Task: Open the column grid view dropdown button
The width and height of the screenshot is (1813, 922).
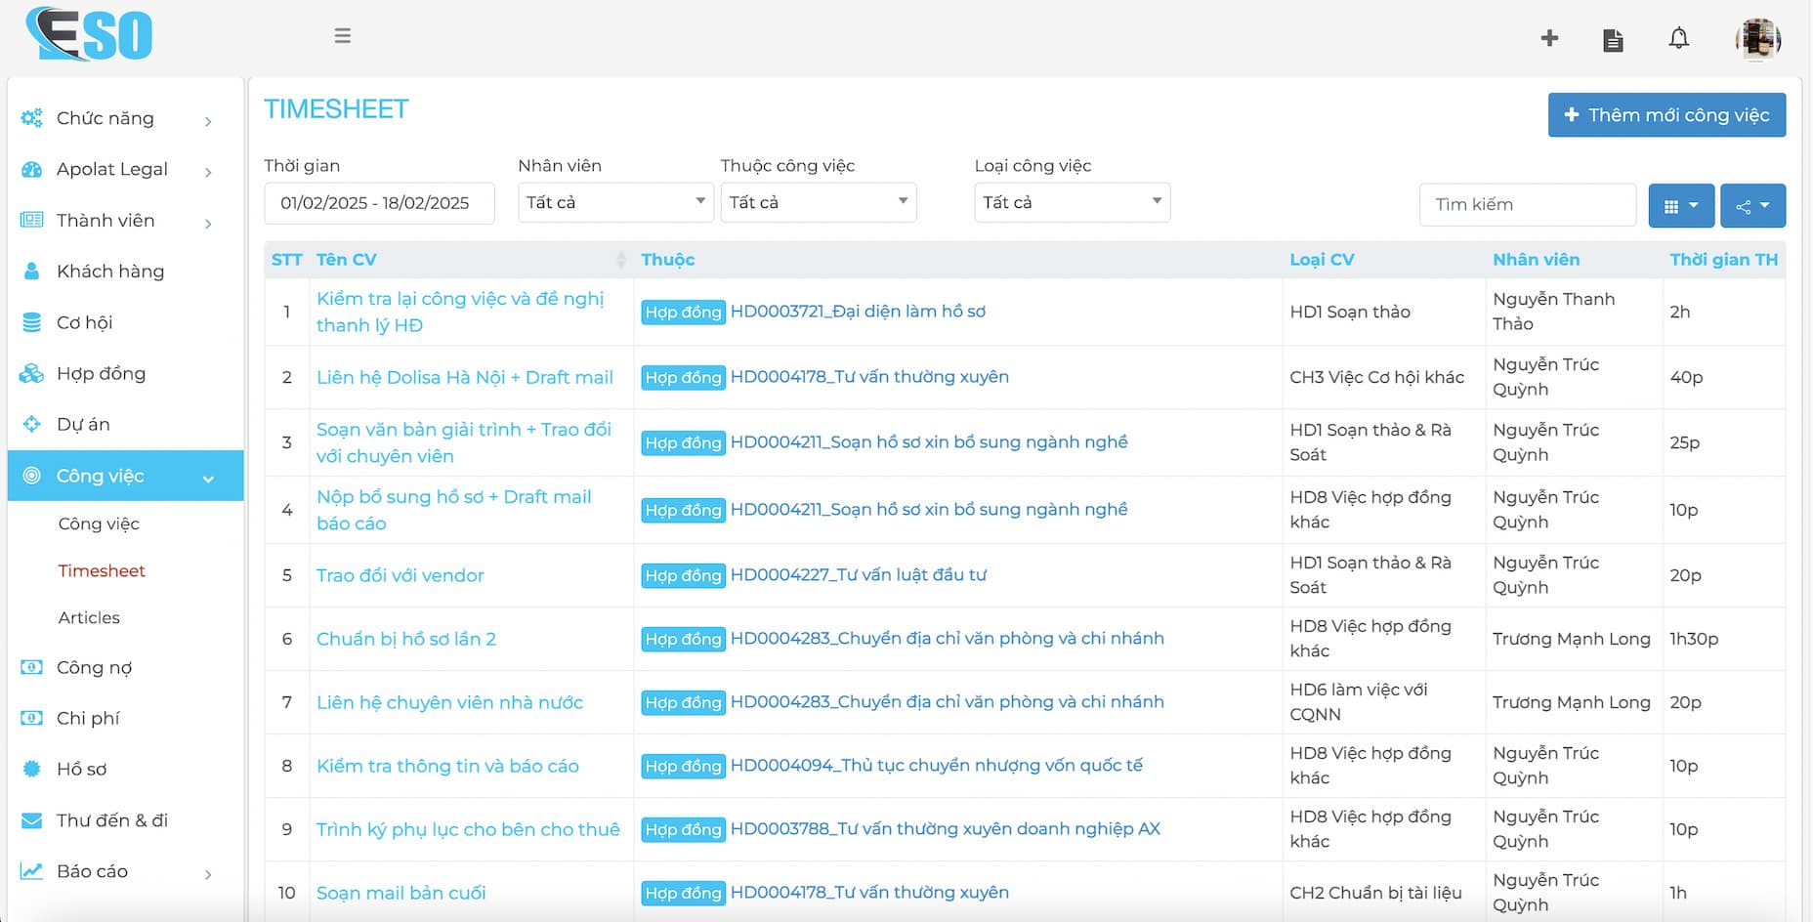Action: point(1681,206)
